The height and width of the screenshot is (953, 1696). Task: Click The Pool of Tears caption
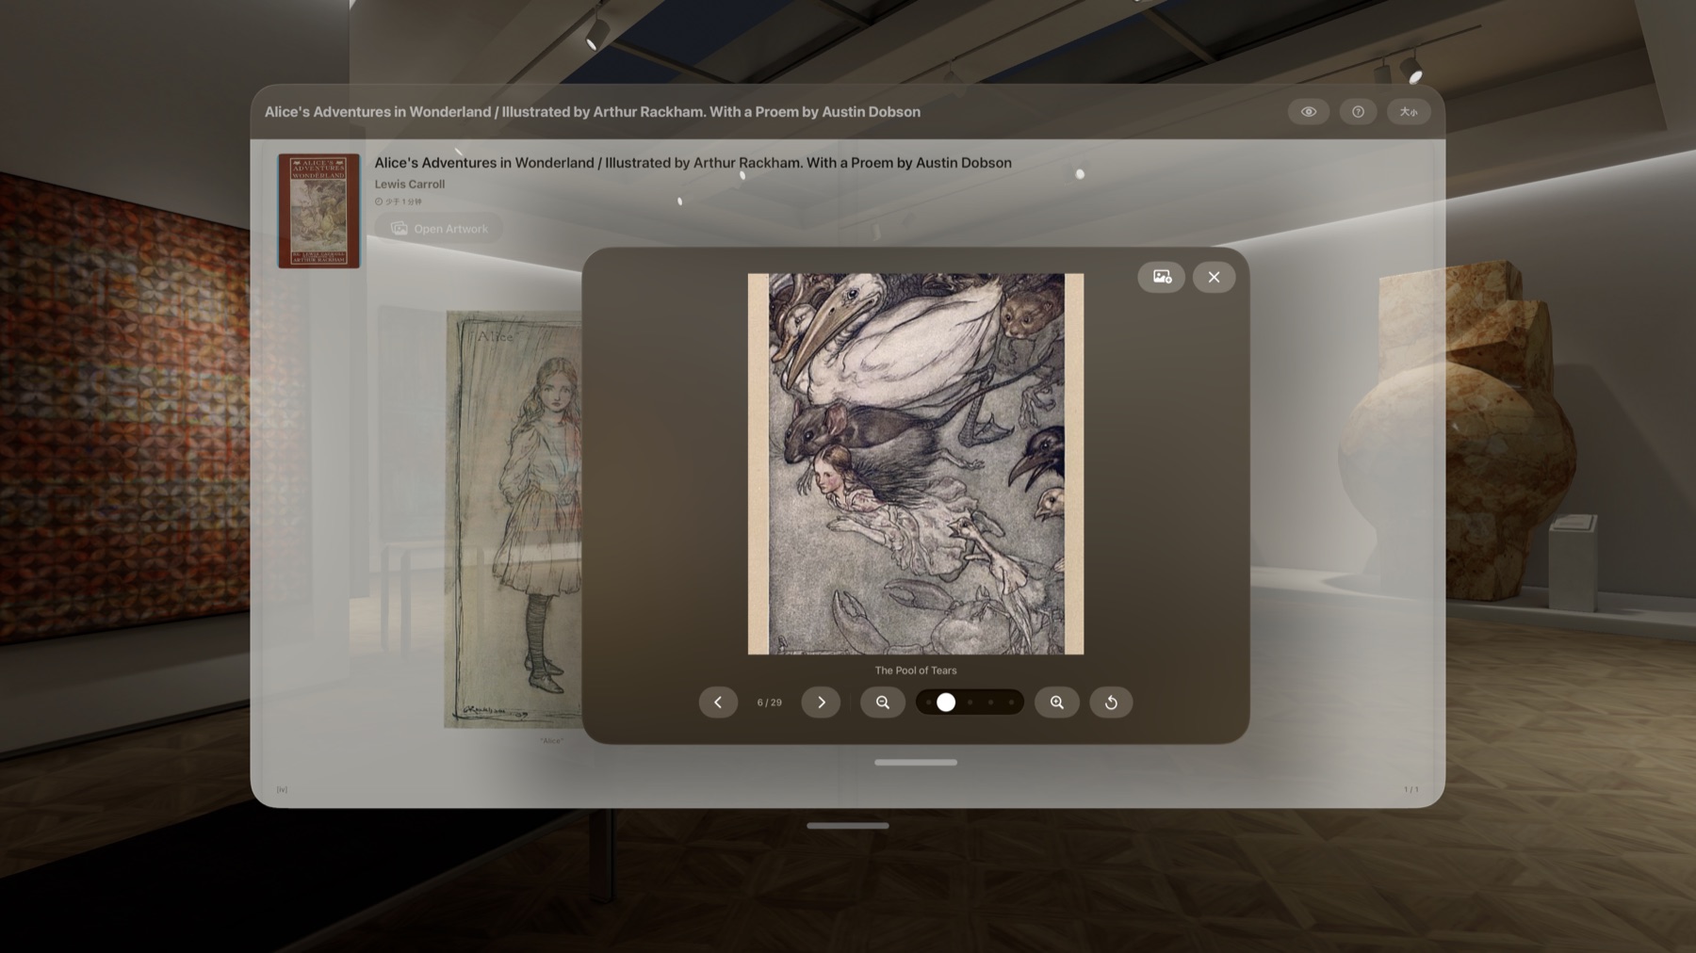(x=916, y=670)
